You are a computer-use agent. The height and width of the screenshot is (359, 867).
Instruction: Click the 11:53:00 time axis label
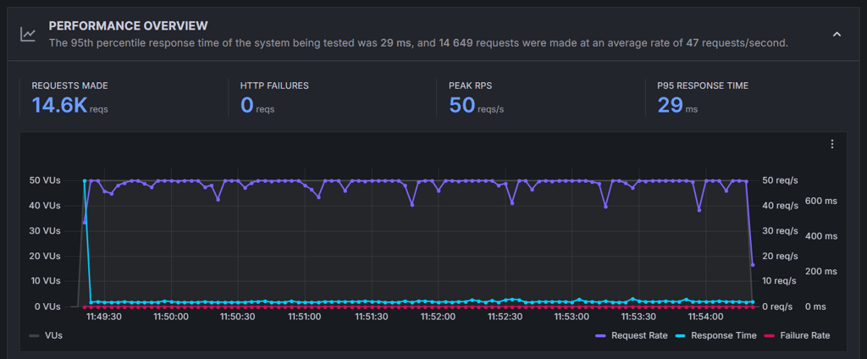coord(572,317)
